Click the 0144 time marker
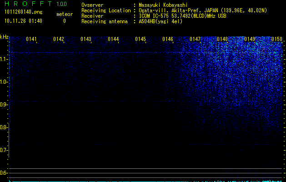 point(113,39)
